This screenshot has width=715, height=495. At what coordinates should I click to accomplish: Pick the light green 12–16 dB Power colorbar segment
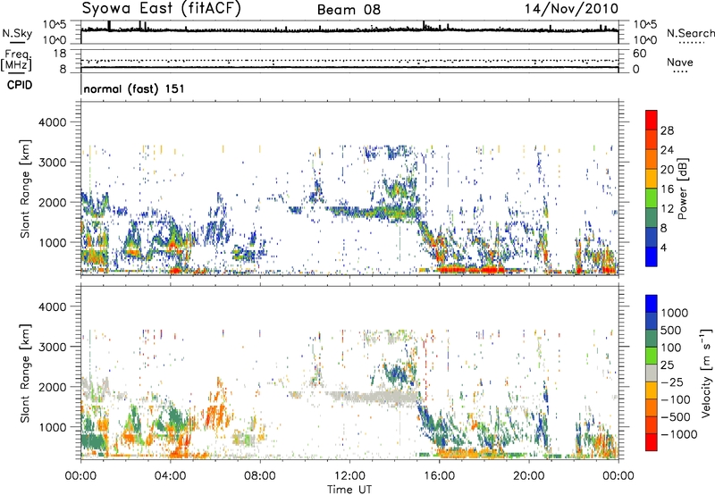click(x=652, y=198)
